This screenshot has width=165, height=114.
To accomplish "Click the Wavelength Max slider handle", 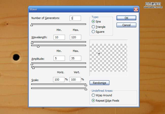I will point(38,46).
